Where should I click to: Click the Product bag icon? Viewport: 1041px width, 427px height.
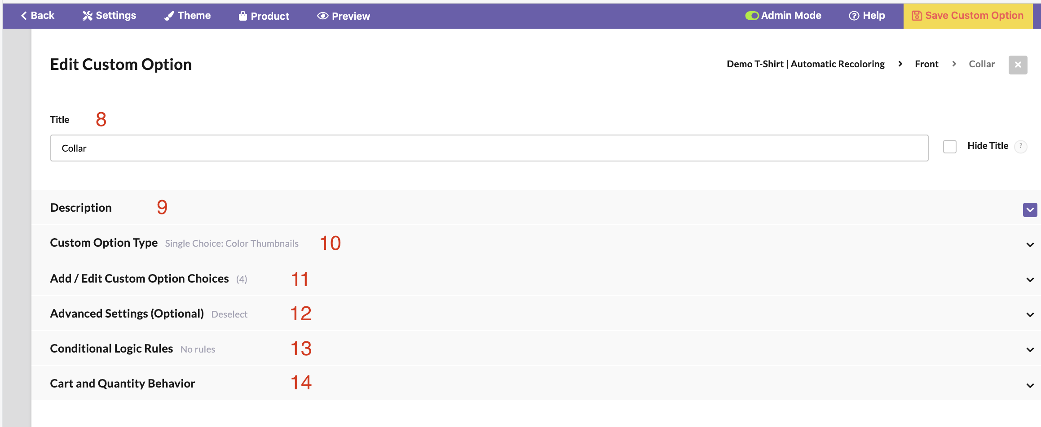coord(243,16)
